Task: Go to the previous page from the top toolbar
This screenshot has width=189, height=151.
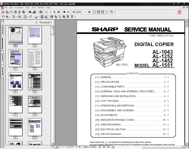Action: [x=50, y=12]
